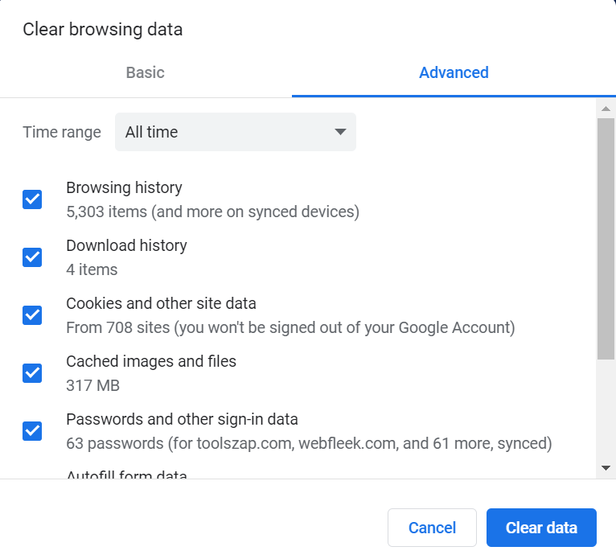The width and height of the screenshot is (616, 559).
Task: Click the "317 MB" cached files description
Action: [x=92, y=385]
